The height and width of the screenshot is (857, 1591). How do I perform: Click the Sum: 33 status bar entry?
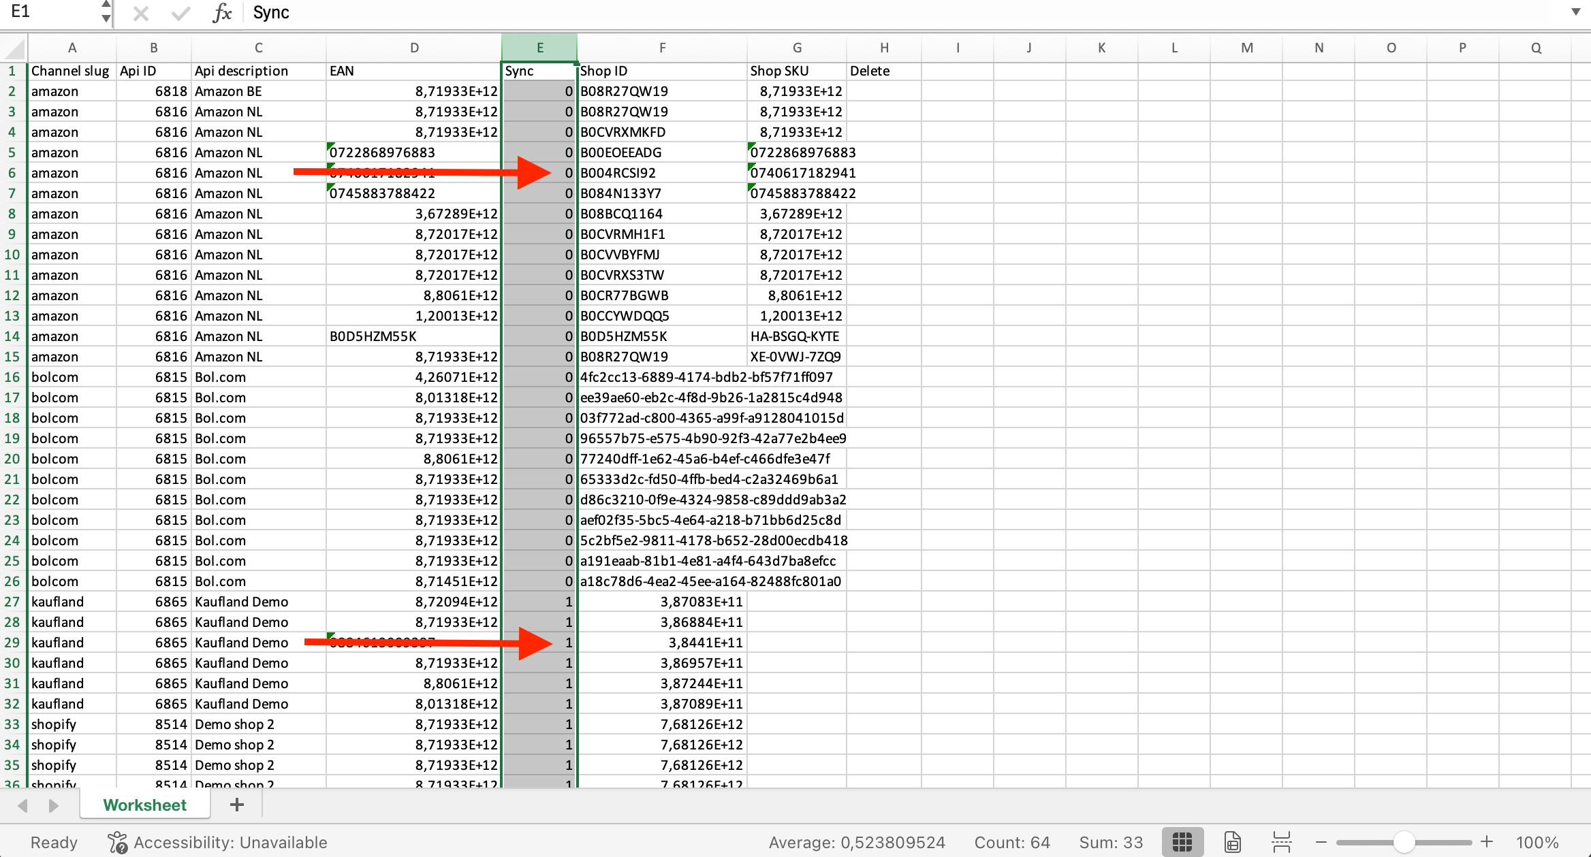[1111, 843]
